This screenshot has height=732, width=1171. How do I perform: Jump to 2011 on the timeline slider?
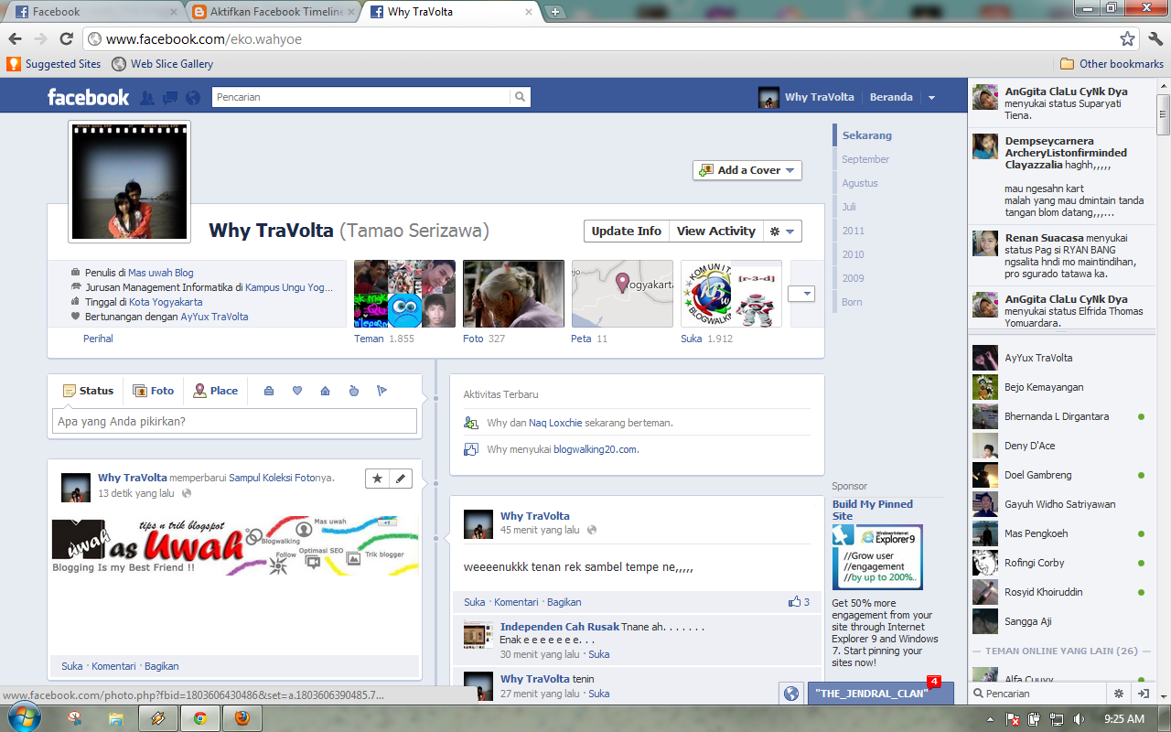(852, 231)
